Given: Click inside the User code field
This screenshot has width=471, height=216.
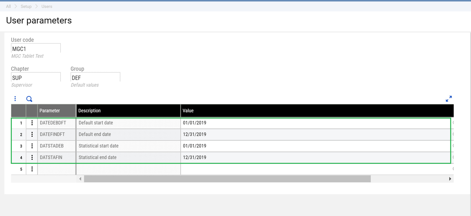Looking at the screenshot, I should [36, 48].
